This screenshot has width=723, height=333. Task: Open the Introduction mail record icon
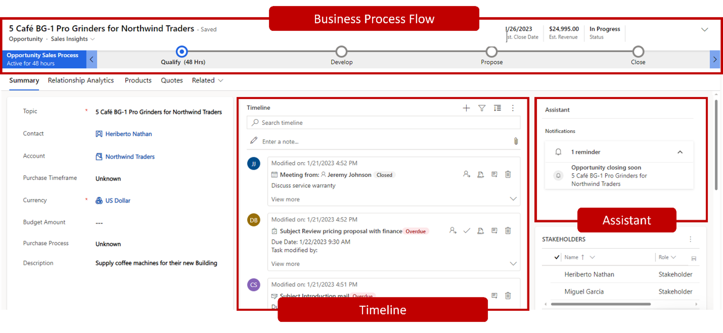(x=494, y=296)
